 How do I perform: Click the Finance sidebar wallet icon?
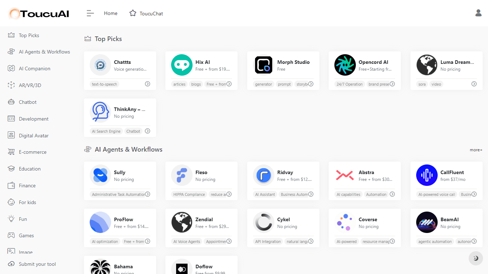click(11, 186)
